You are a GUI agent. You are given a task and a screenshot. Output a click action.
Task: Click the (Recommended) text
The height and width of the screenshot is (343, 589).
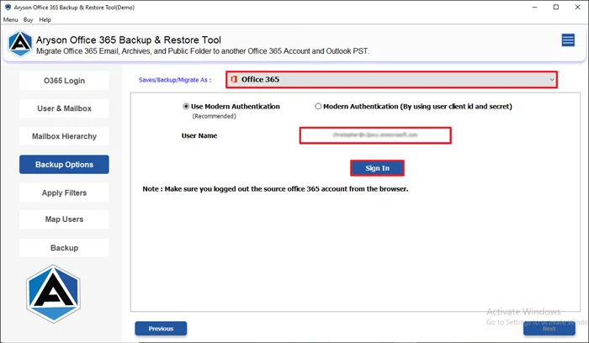pos(214,116)
